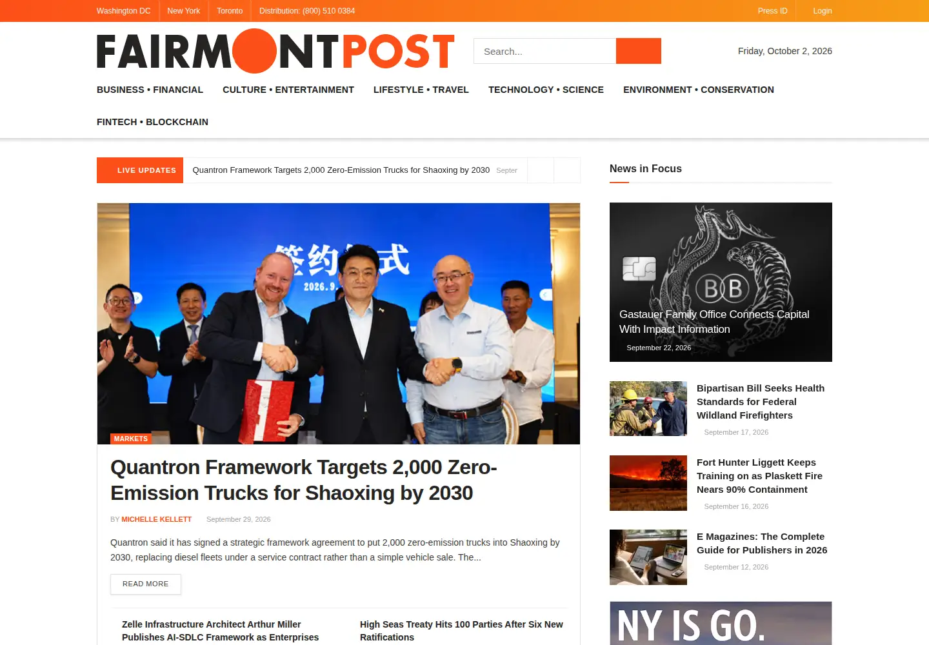
Task: Open the New York edition link
Action: tap(183, 11)
